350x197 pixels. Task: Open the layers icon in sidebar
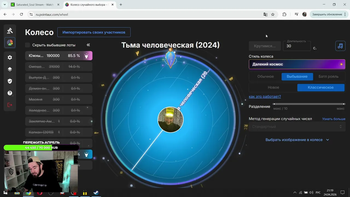[x=10, y=69]
